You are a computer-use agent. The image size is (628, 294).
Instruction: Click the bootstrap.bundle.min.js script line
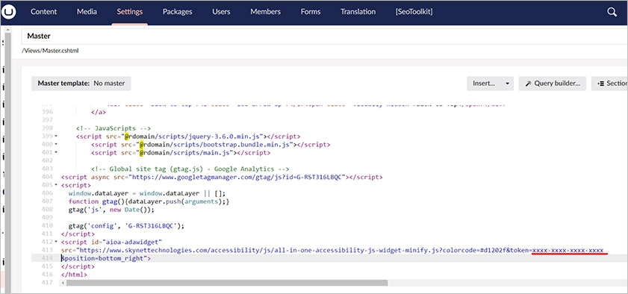pos(211,145)
